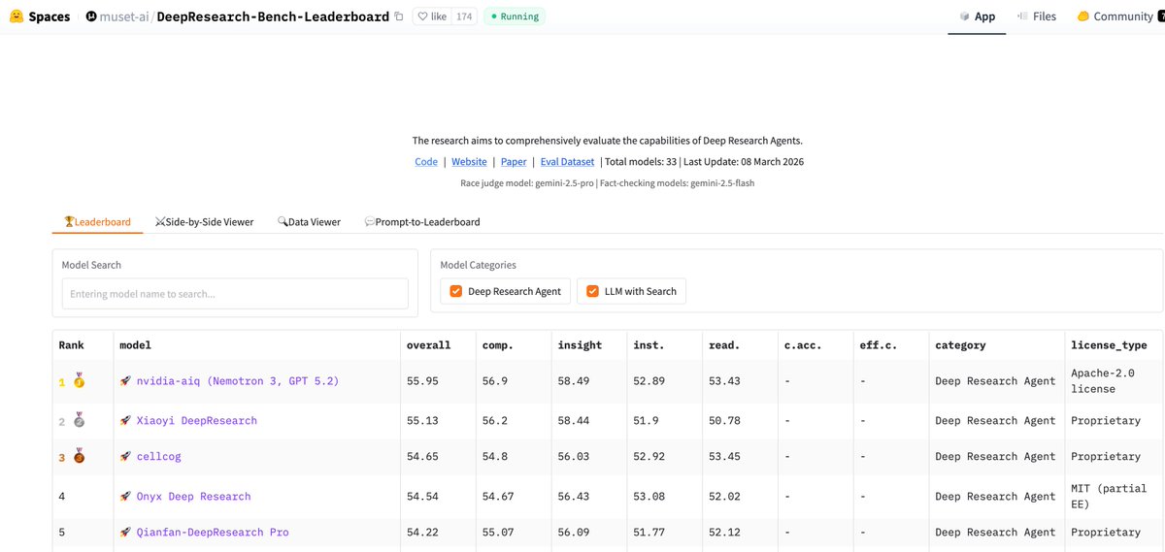This screenshot has height=552, width=1165.
Task: Open the Hugging Face Spaces logo
Action: point(17,16)
